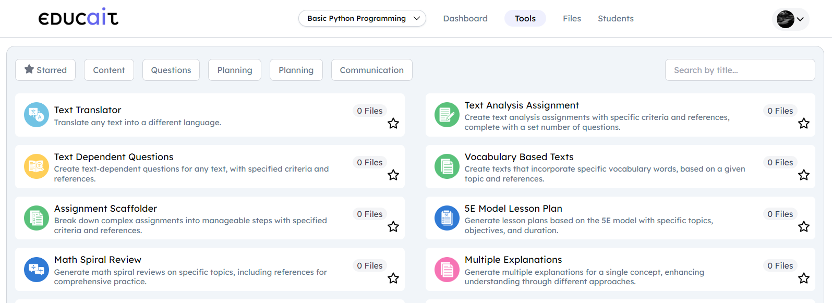Click the 5E Model Lesson Plan icon
This screenshot has width=832, height=303.
pyautogui.click(x=447, y=218)
